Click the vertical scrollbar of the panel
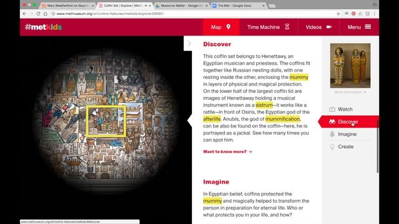399x224 pixels. click(378, 147)
